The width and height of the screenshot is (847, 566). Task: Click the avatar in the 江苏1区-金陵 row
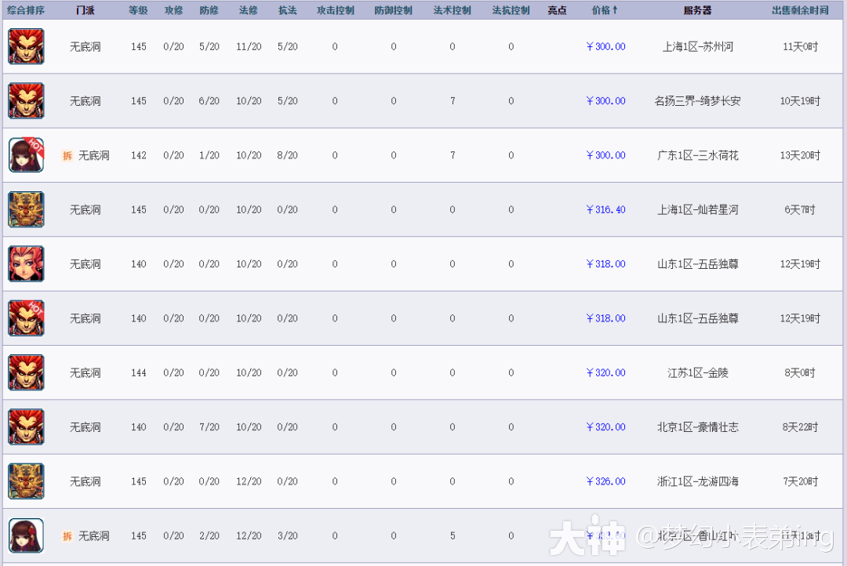click(x=26, y=372)
